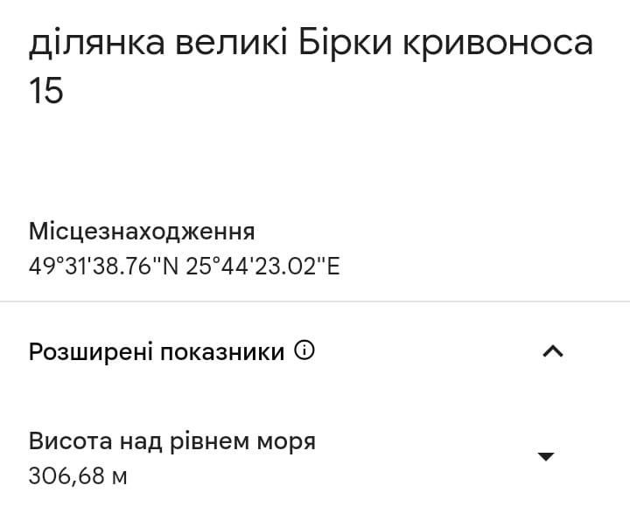Select the Місцезнаходження label
This screenshot has width=630, height=527.
click(142, 232)
